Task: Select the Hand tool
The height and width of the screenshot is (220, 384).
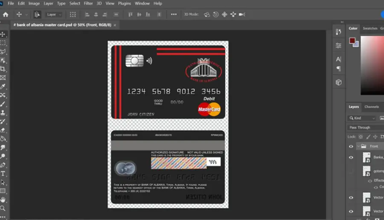Action: coord(3,200)
